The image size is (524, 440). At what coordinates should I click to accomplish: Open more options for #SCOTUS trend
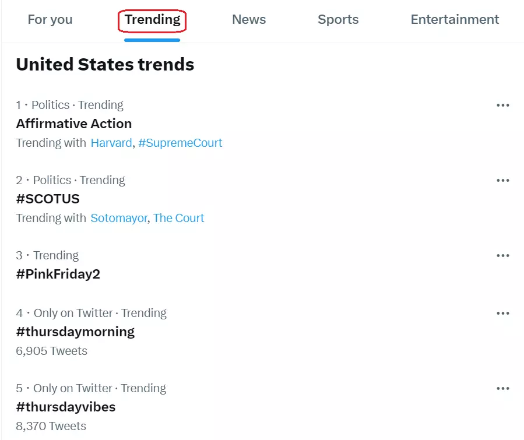[502, 181]
